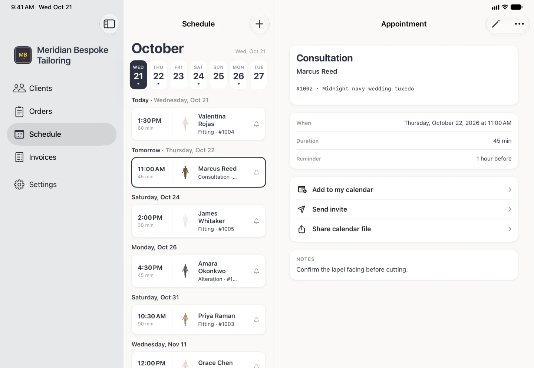
Task: Open Amara Okonkwo alteration appointment
Action: point(198,271)
